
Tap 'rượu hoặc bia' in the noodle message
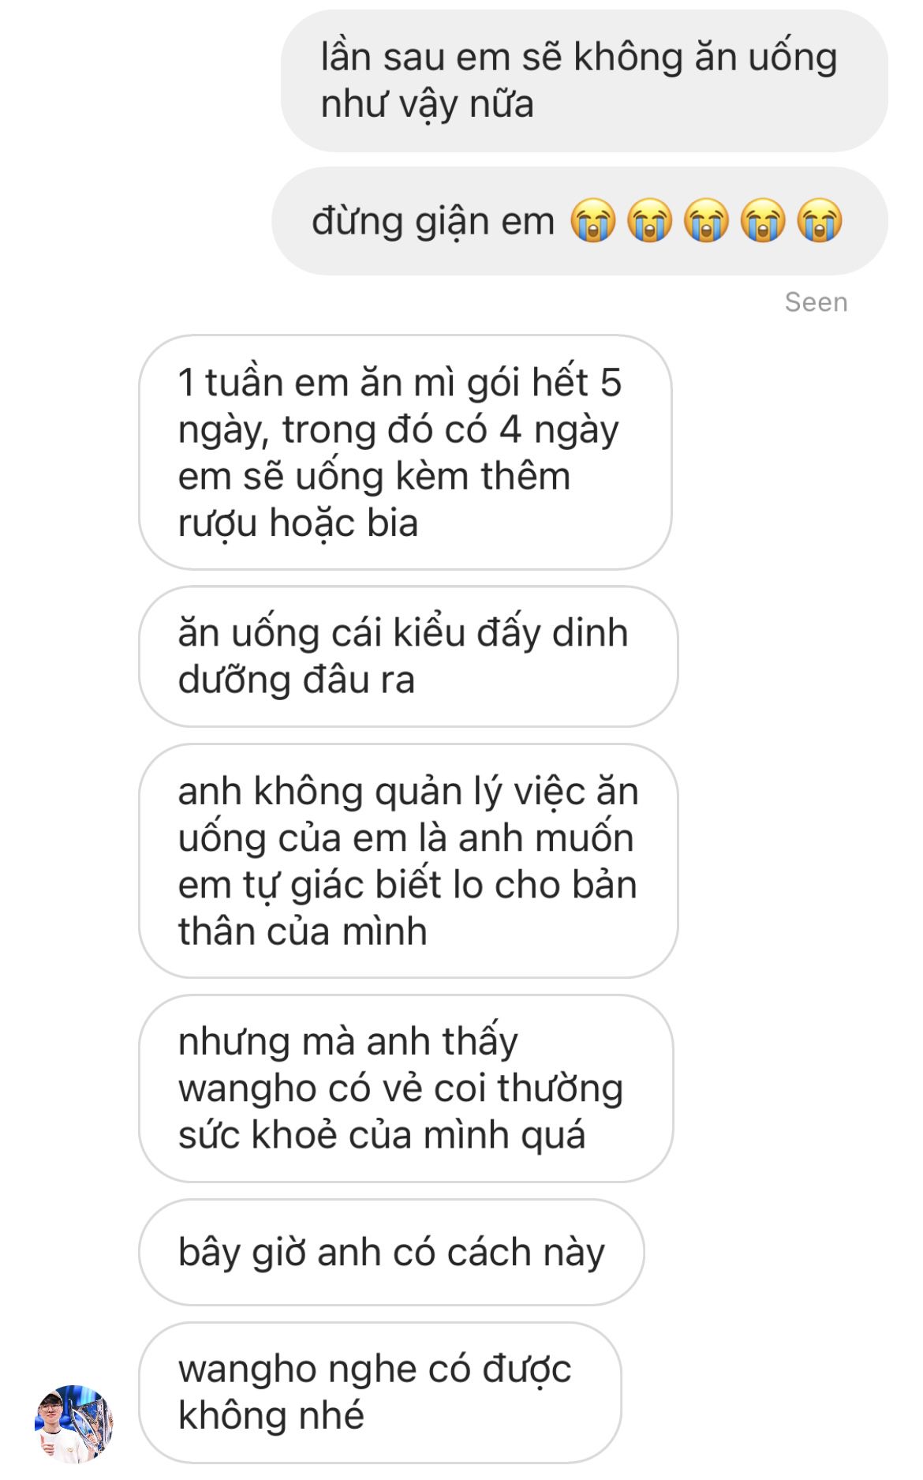pyautogui.click(x=298, y=523)
